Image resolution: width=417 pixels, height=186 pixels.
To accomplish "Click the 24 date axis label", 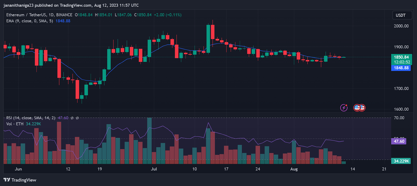I will tap(258, 169).
